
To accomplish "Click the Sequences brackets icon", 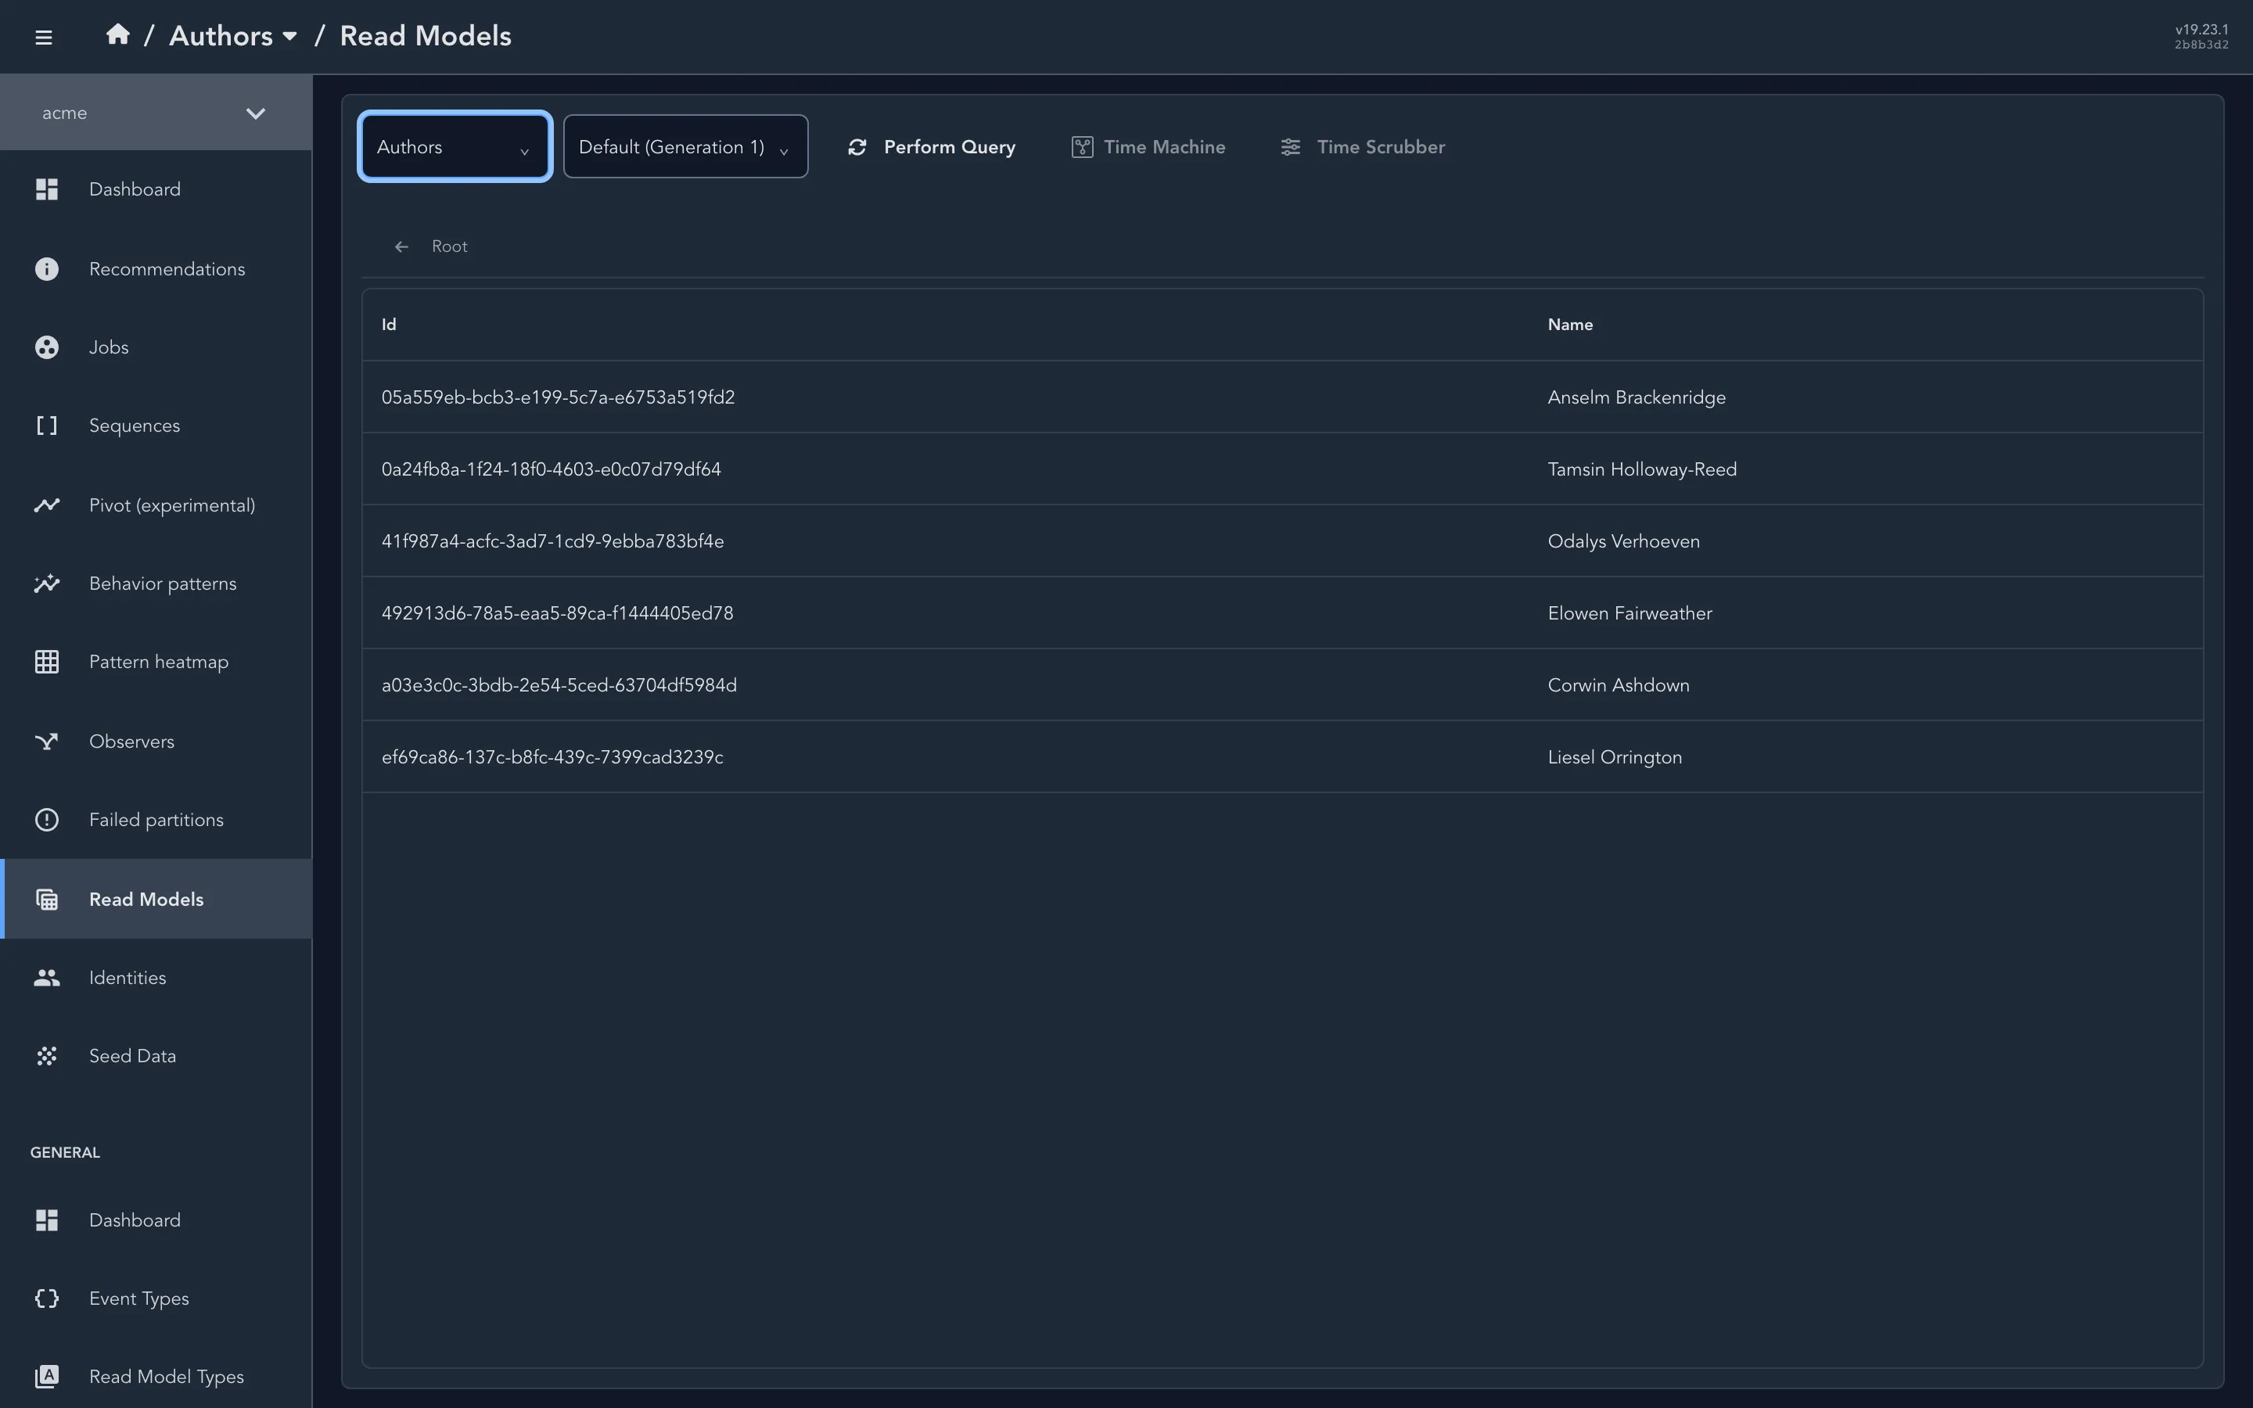I will 47,426.
